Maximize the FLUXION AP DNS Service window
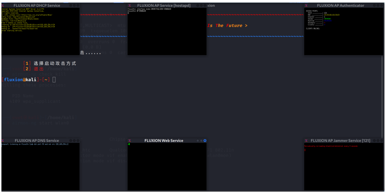The image size is (385, 192). tap(74, 141)
